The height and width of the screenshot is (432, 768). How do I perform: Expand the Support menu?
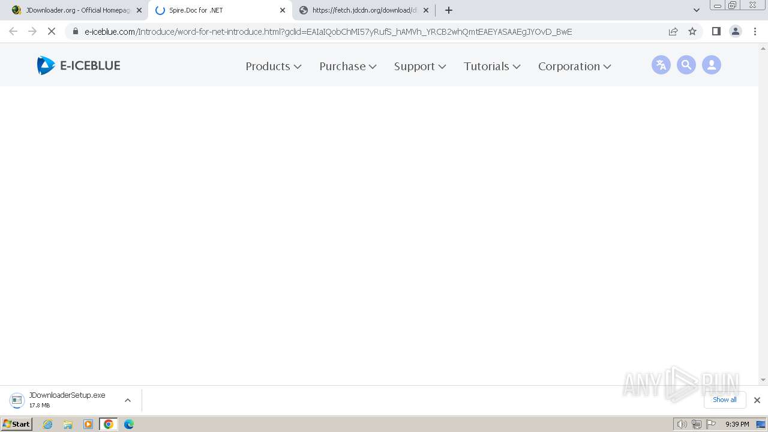point(420,66)
